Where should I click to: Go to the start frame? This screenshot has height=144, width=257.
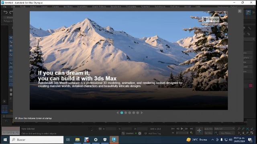pyautogui.click(x=173, y=129)
